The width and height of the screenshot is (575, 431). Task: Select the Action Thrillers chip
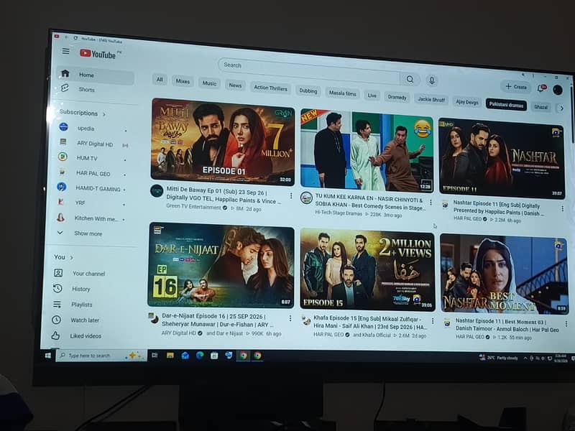[271, 88]
